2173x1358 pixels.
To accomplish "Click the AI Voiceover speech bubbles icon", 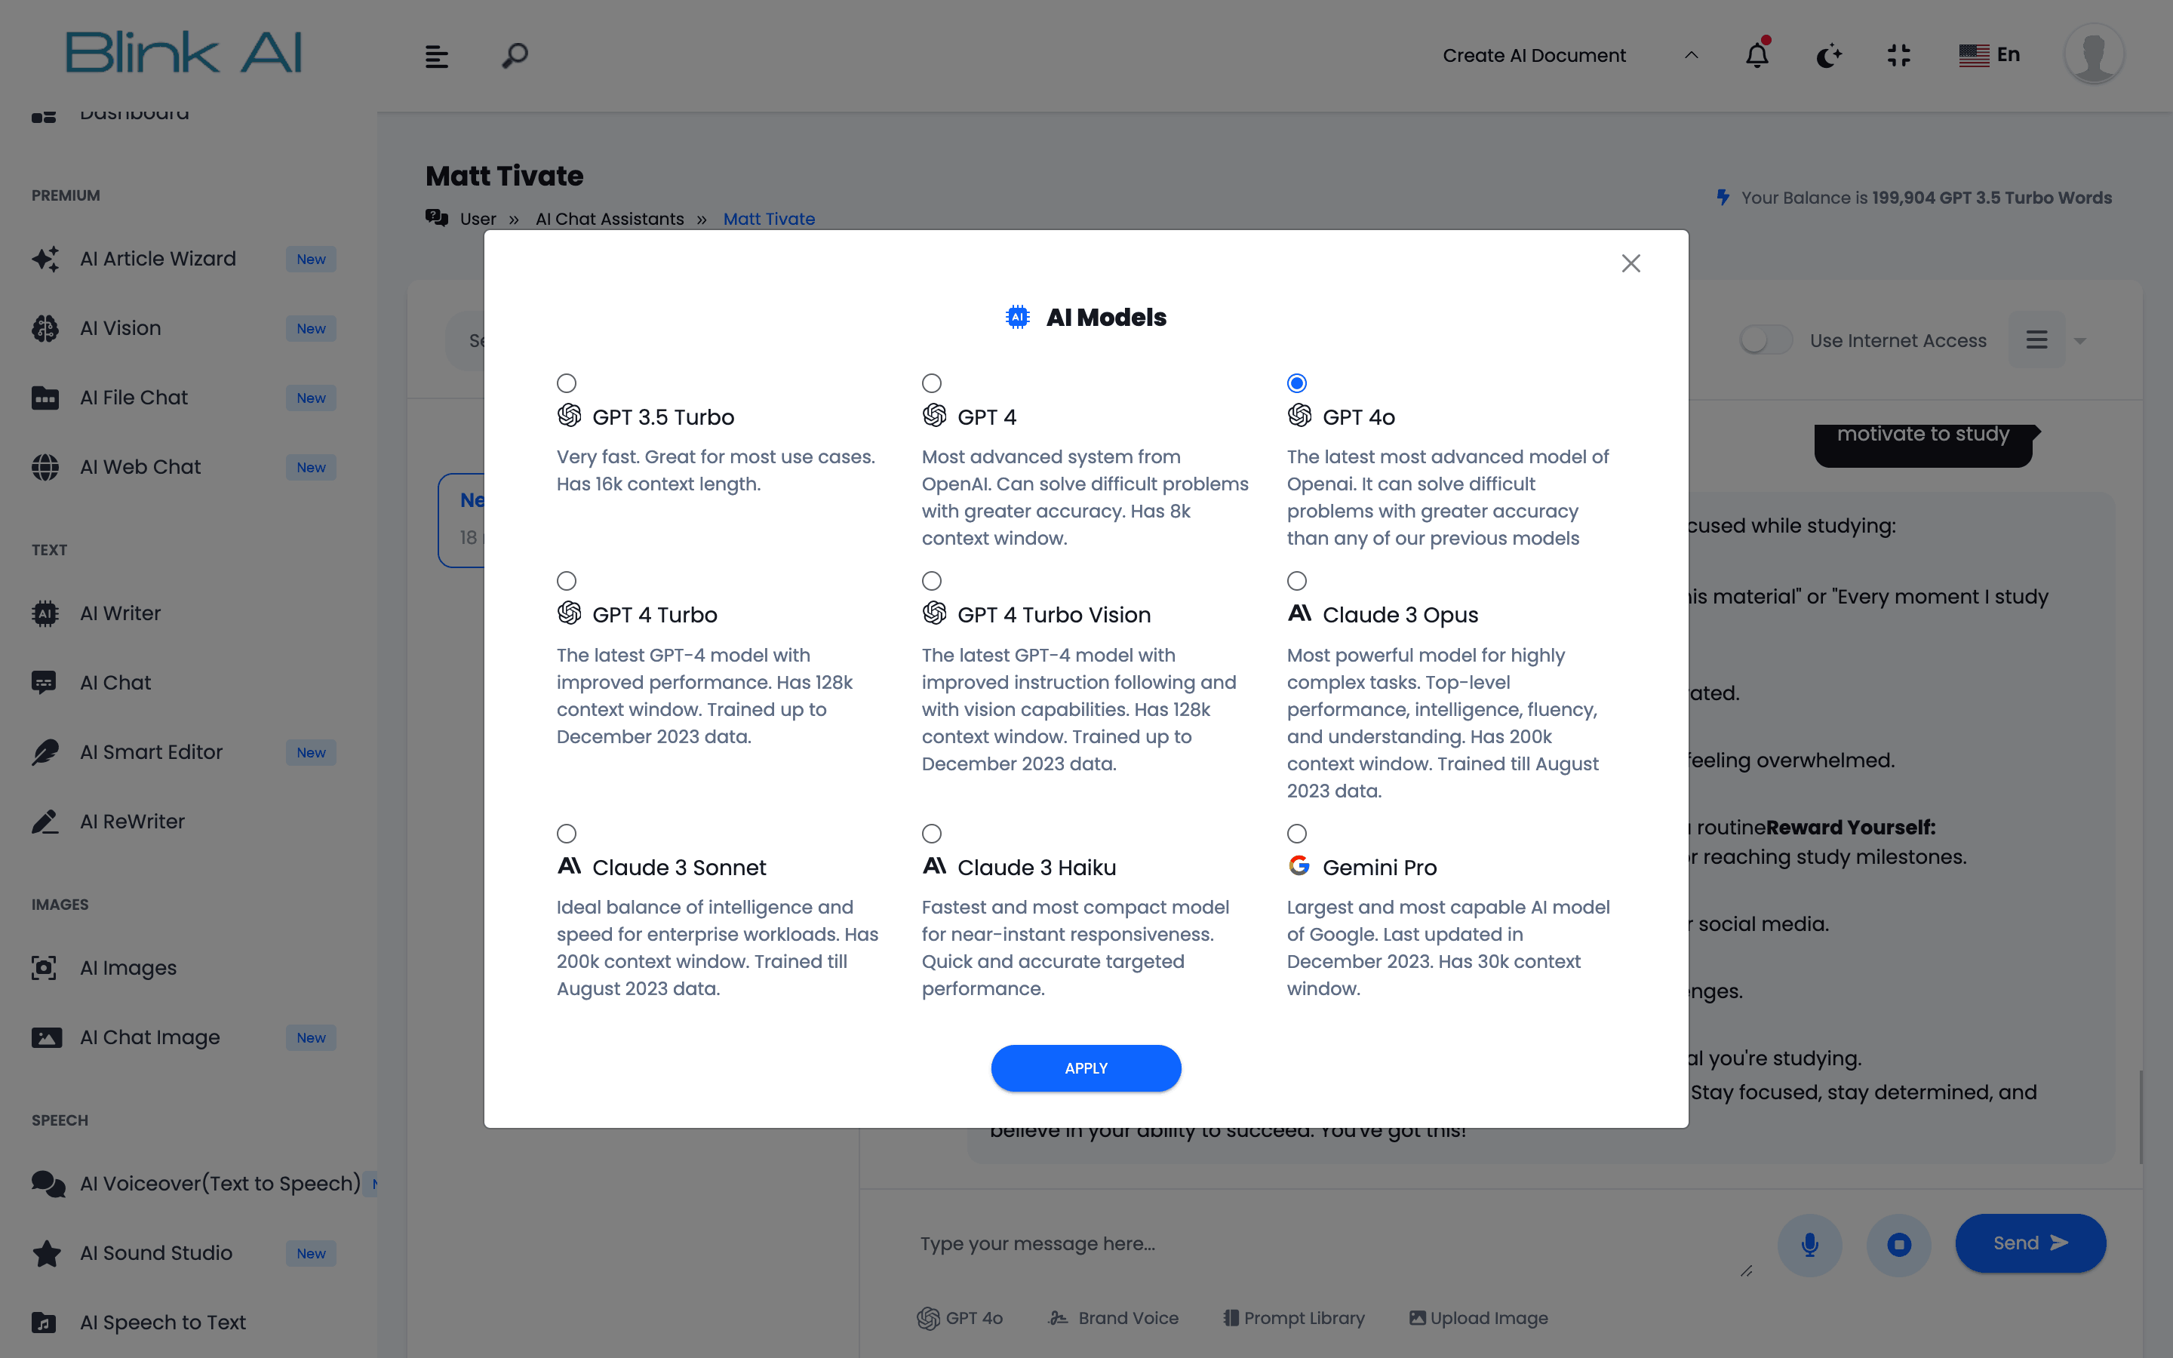I will [x=48, y=1184].
